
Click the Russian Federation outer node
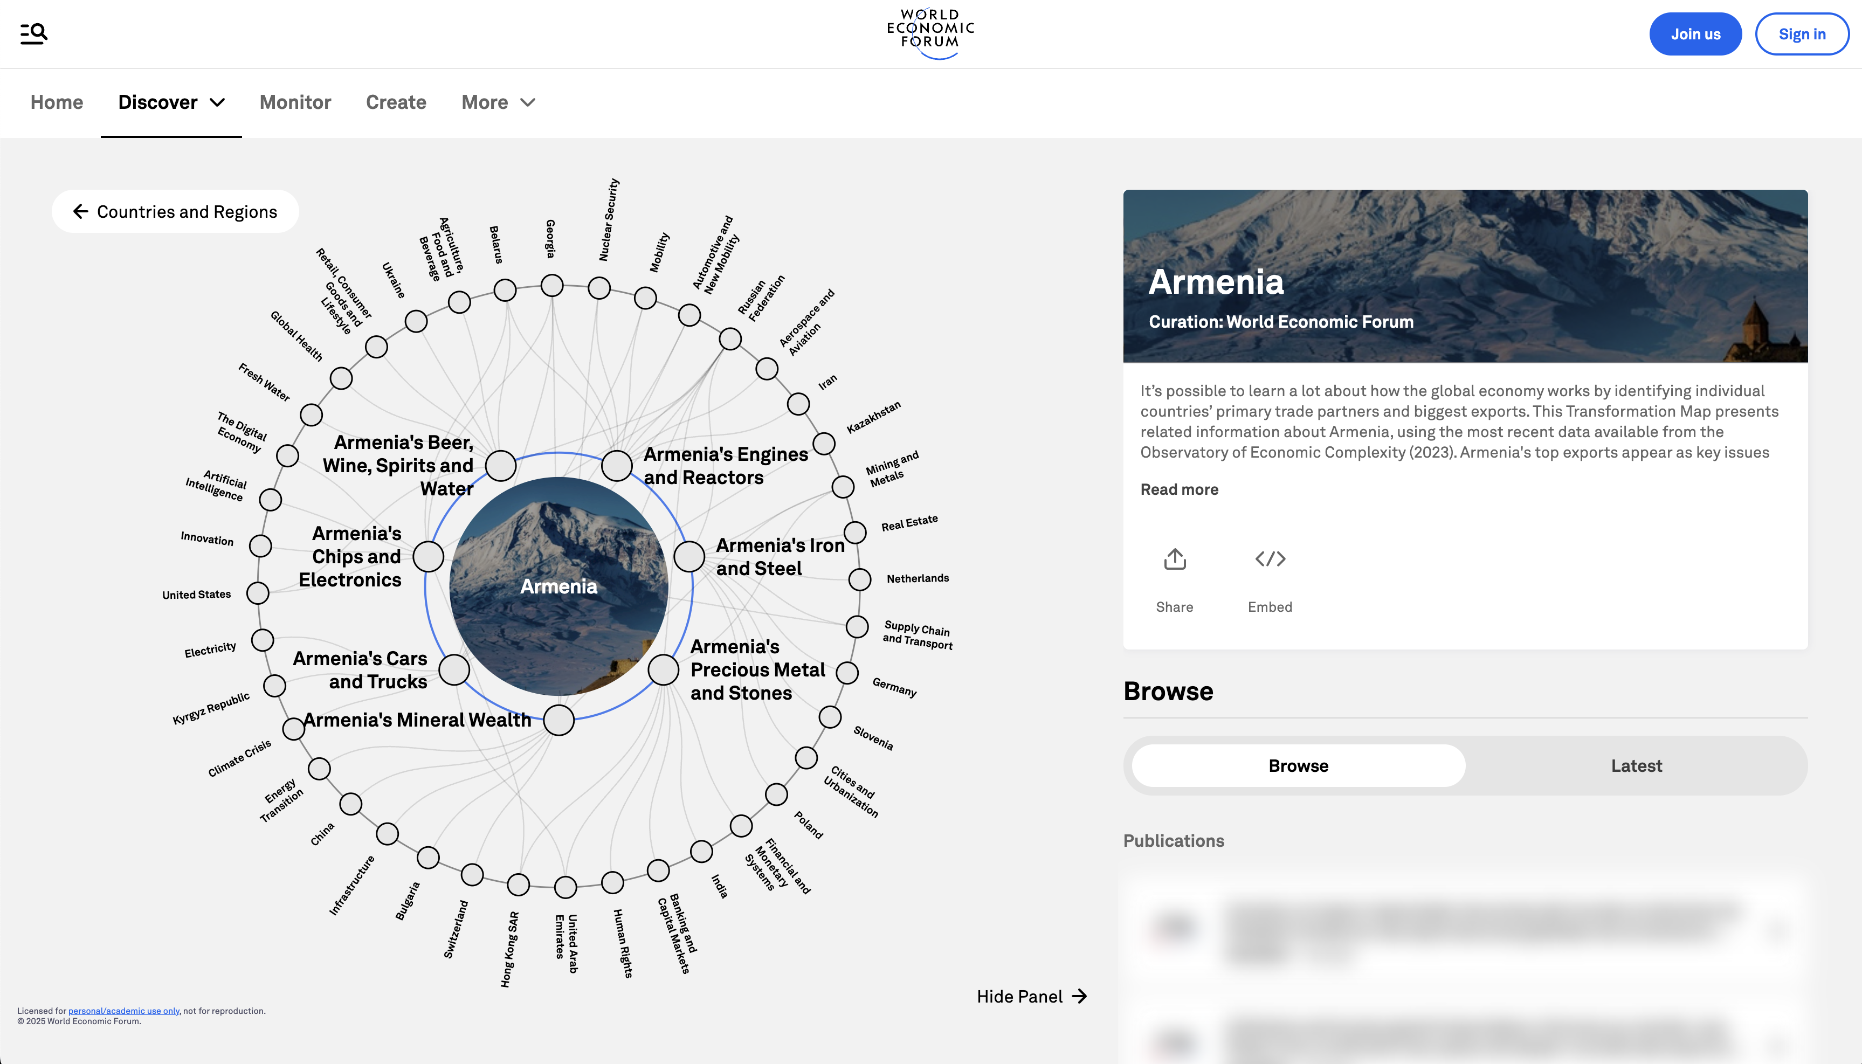click(730, 339)
